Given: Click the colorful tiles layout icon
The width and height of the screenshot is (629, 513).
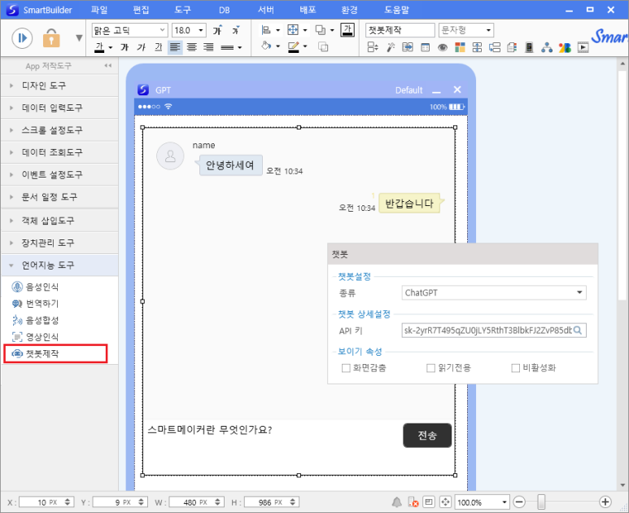Looking at the screenshot, I should (x=460, y=47).
